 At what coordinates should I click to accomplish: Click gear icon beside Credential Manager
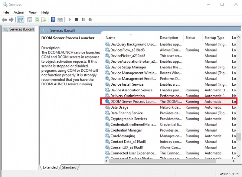pos(107,130)
